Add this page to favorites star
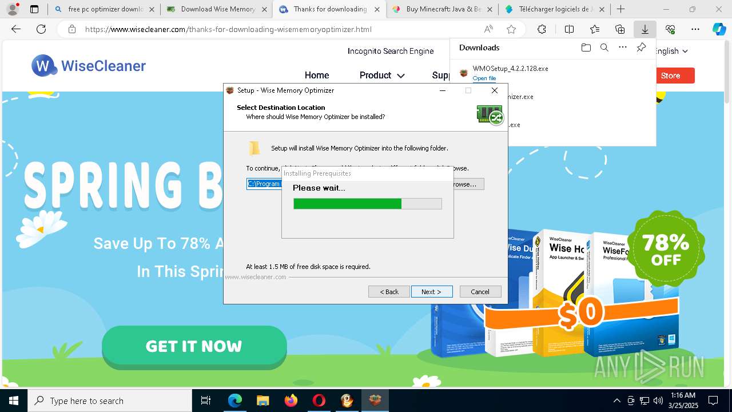Viewport: 732px width, 412px height. coord(511,30)
